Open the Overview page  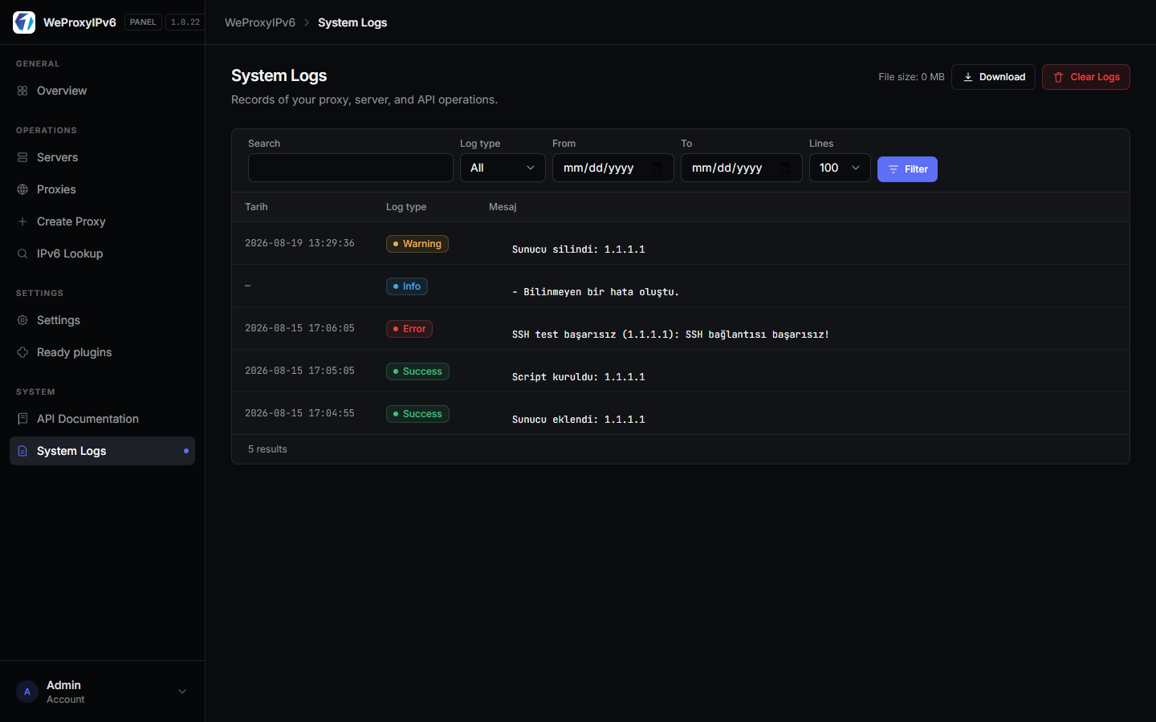(102, 91)
